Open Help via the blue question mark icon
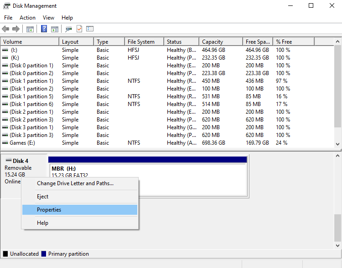342x268 pixels. 44,29
